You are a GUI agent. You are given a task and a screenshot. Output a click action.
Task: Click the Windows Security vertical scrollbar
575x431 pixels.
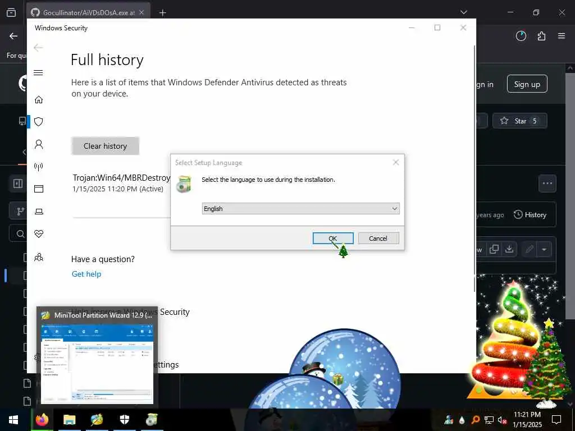(x=475, y=168)
